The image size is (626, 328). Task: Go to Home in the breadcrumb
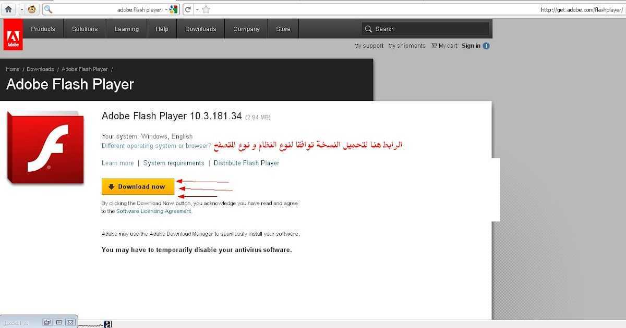click(x=13, y=69)
